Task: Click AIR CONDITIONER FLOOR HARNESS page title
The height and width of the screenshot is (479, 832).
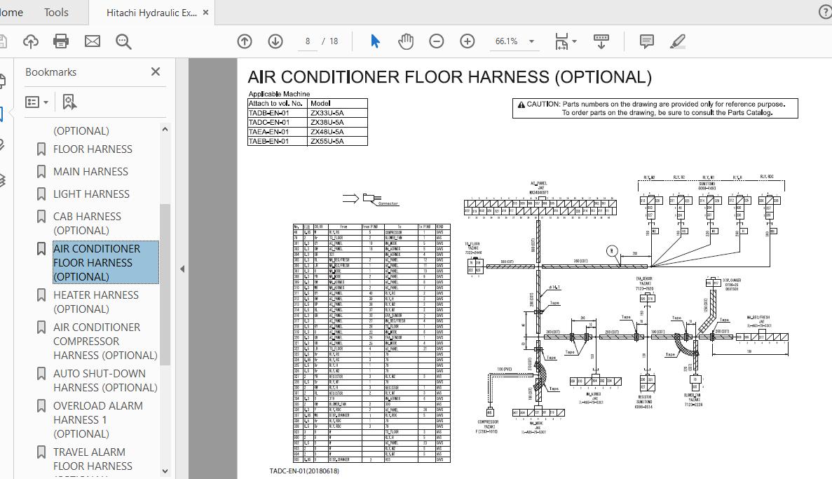Action: click(x=449, y=77)
